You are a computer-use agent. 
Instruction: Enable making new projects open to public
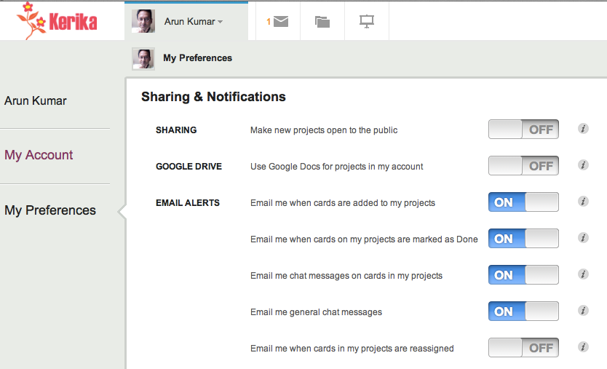tap(523, 130)
